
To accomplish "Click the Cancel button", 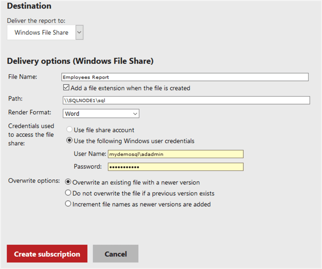I will (115, 254).
